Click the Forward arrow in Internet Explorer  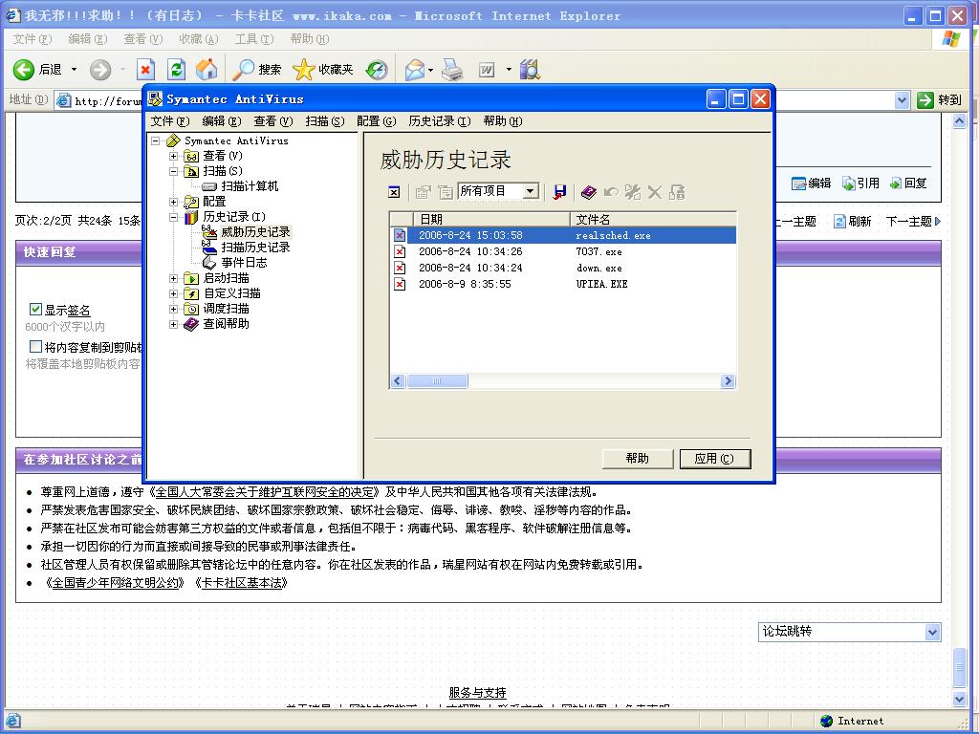99,69
